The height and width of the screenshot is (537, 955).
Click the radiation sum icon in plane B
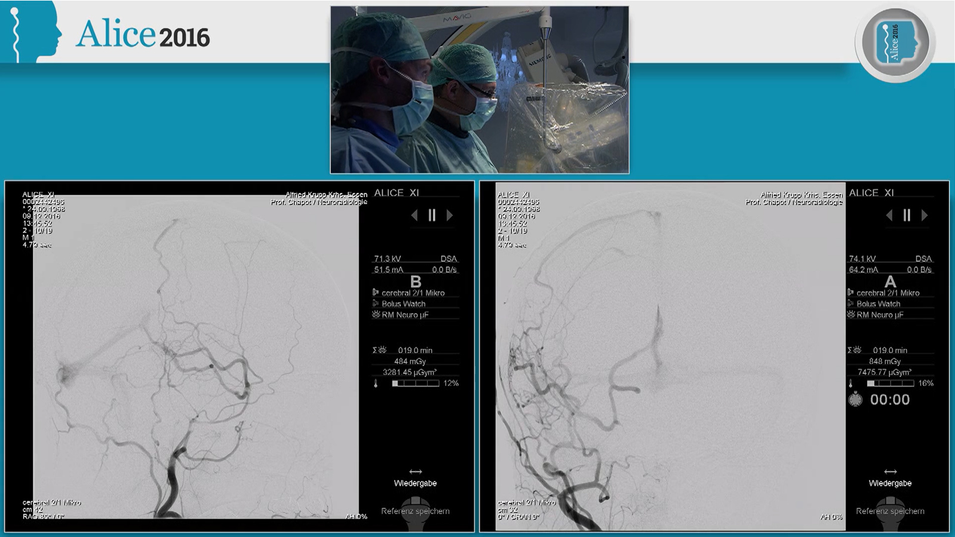(379, 351)
